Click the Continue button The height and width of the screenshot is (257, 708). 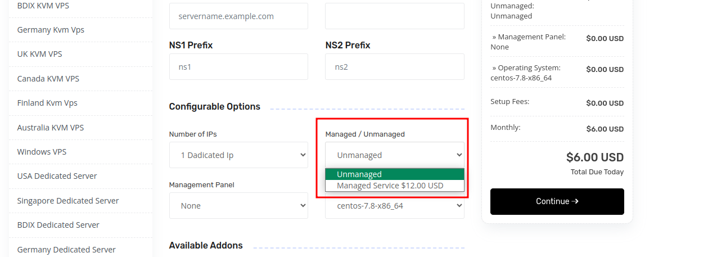point(557,201)
